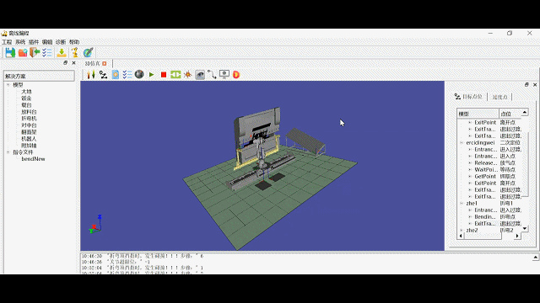Toggle the eye visibility button in simulation toolbar
The height and width of the screenshot is (303, 540).
click(200, 75)
